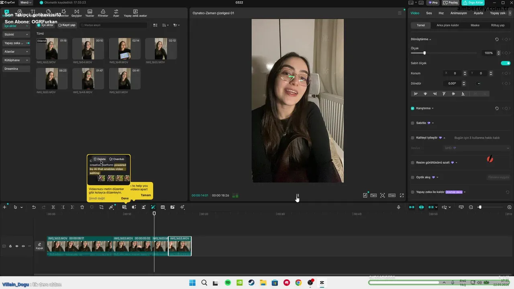Open the media sort order dropdown
514x289 pixels.
point(165,25)
